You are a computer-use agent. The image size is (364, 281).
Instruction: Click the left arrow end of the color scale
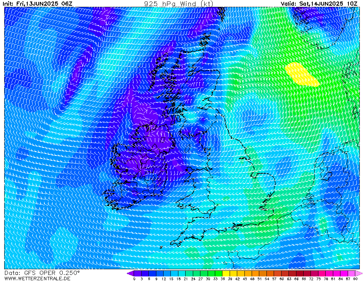[130, 273]
